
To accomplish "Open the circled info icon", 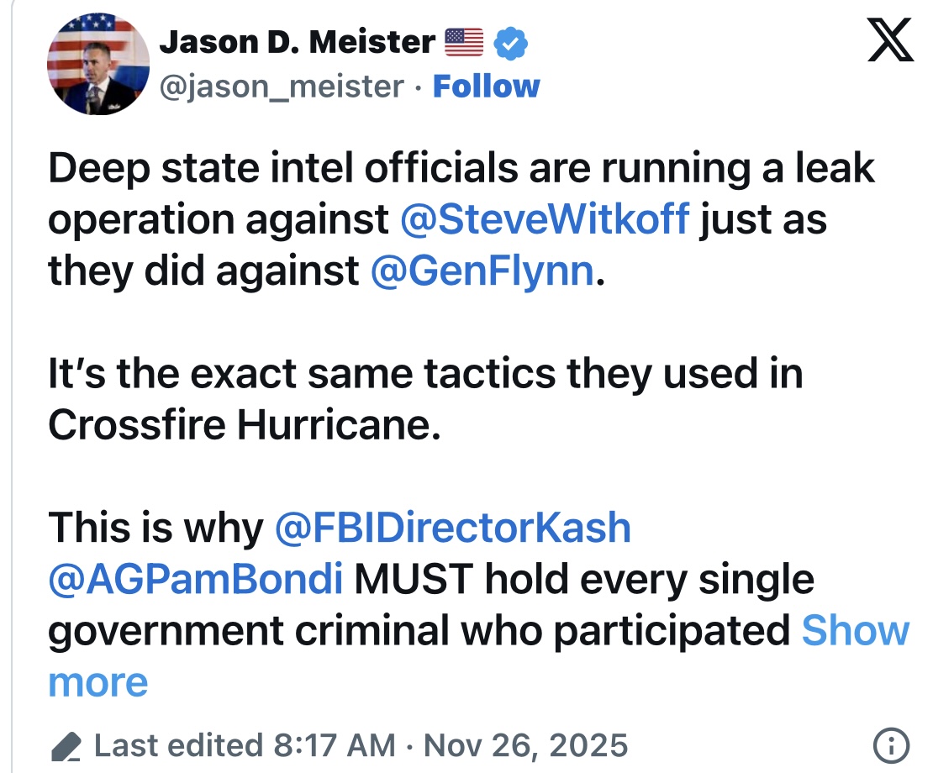I will [x=891, y=744].
